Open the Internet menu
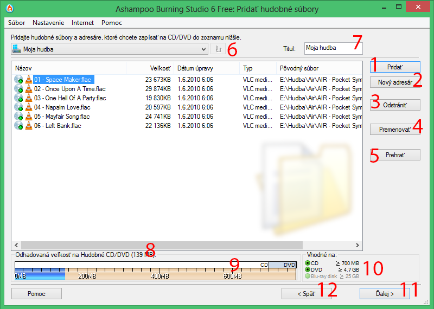 pos(82,23)
